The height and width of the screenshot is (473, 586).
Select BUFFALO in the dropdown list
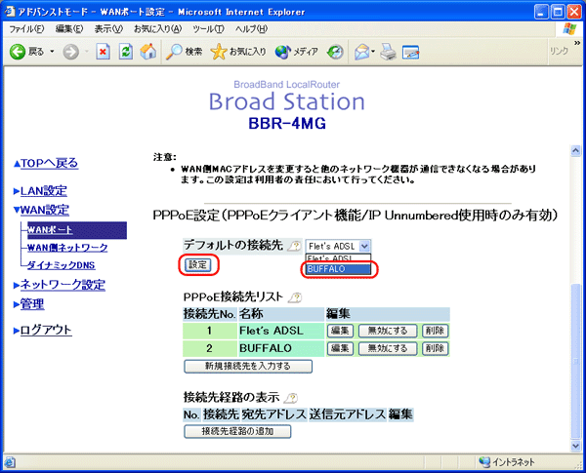(338, 269)
